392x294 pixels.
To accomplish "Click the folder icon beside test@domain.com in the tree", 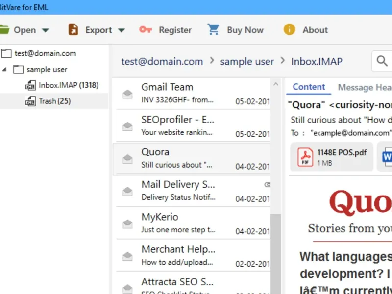I will tap(6, 53).
